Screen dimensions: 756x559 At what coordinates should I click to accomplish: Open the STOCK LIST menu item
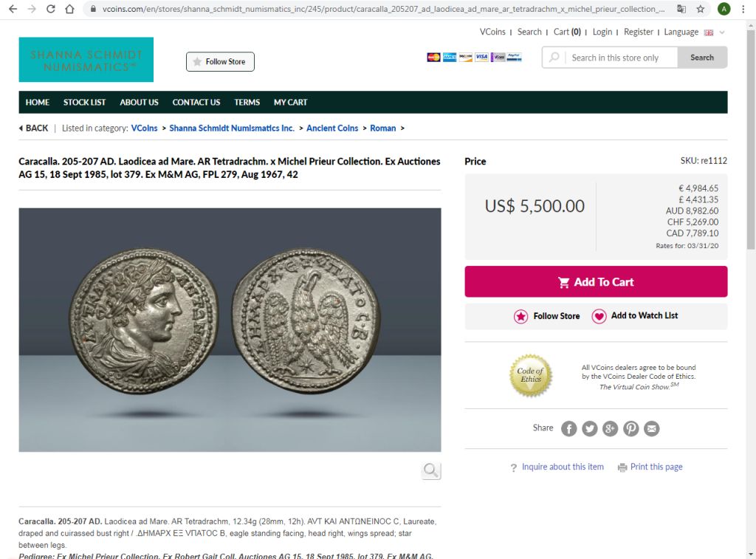(84, 102)
